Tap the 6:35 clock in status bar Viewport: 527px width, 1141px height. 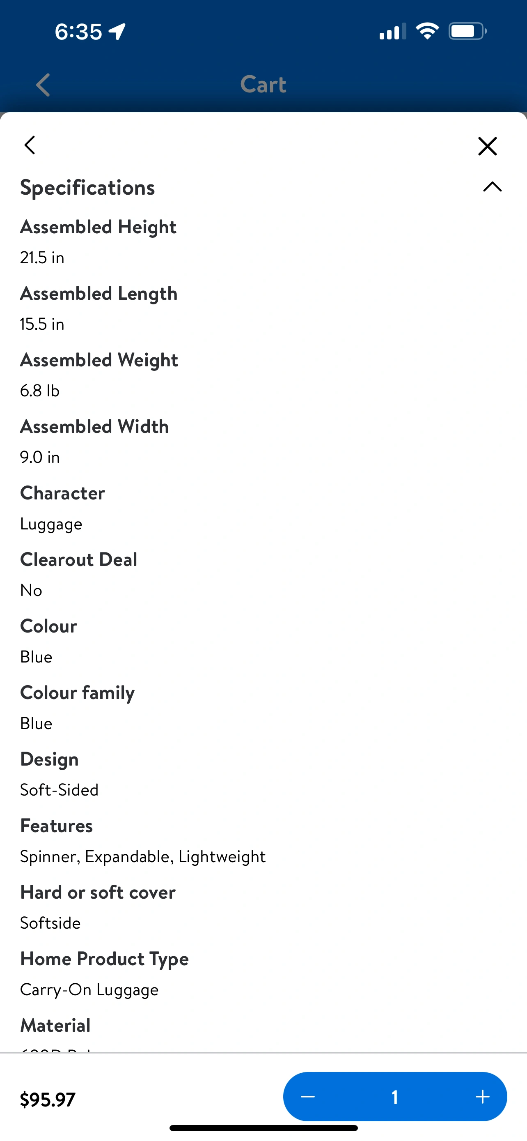78,32
